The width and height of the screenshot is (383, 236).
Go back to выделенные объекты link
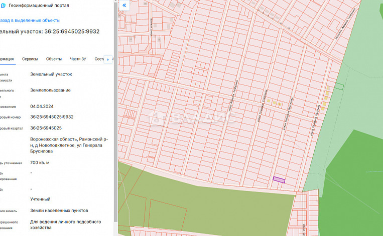click(30, 20)
